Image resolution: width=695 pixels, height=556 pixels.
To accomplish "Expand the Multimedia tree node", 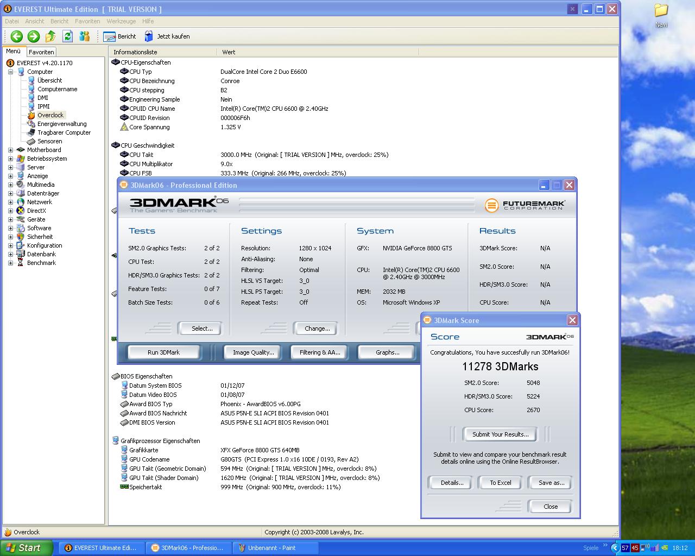I will tap(10, 185).
